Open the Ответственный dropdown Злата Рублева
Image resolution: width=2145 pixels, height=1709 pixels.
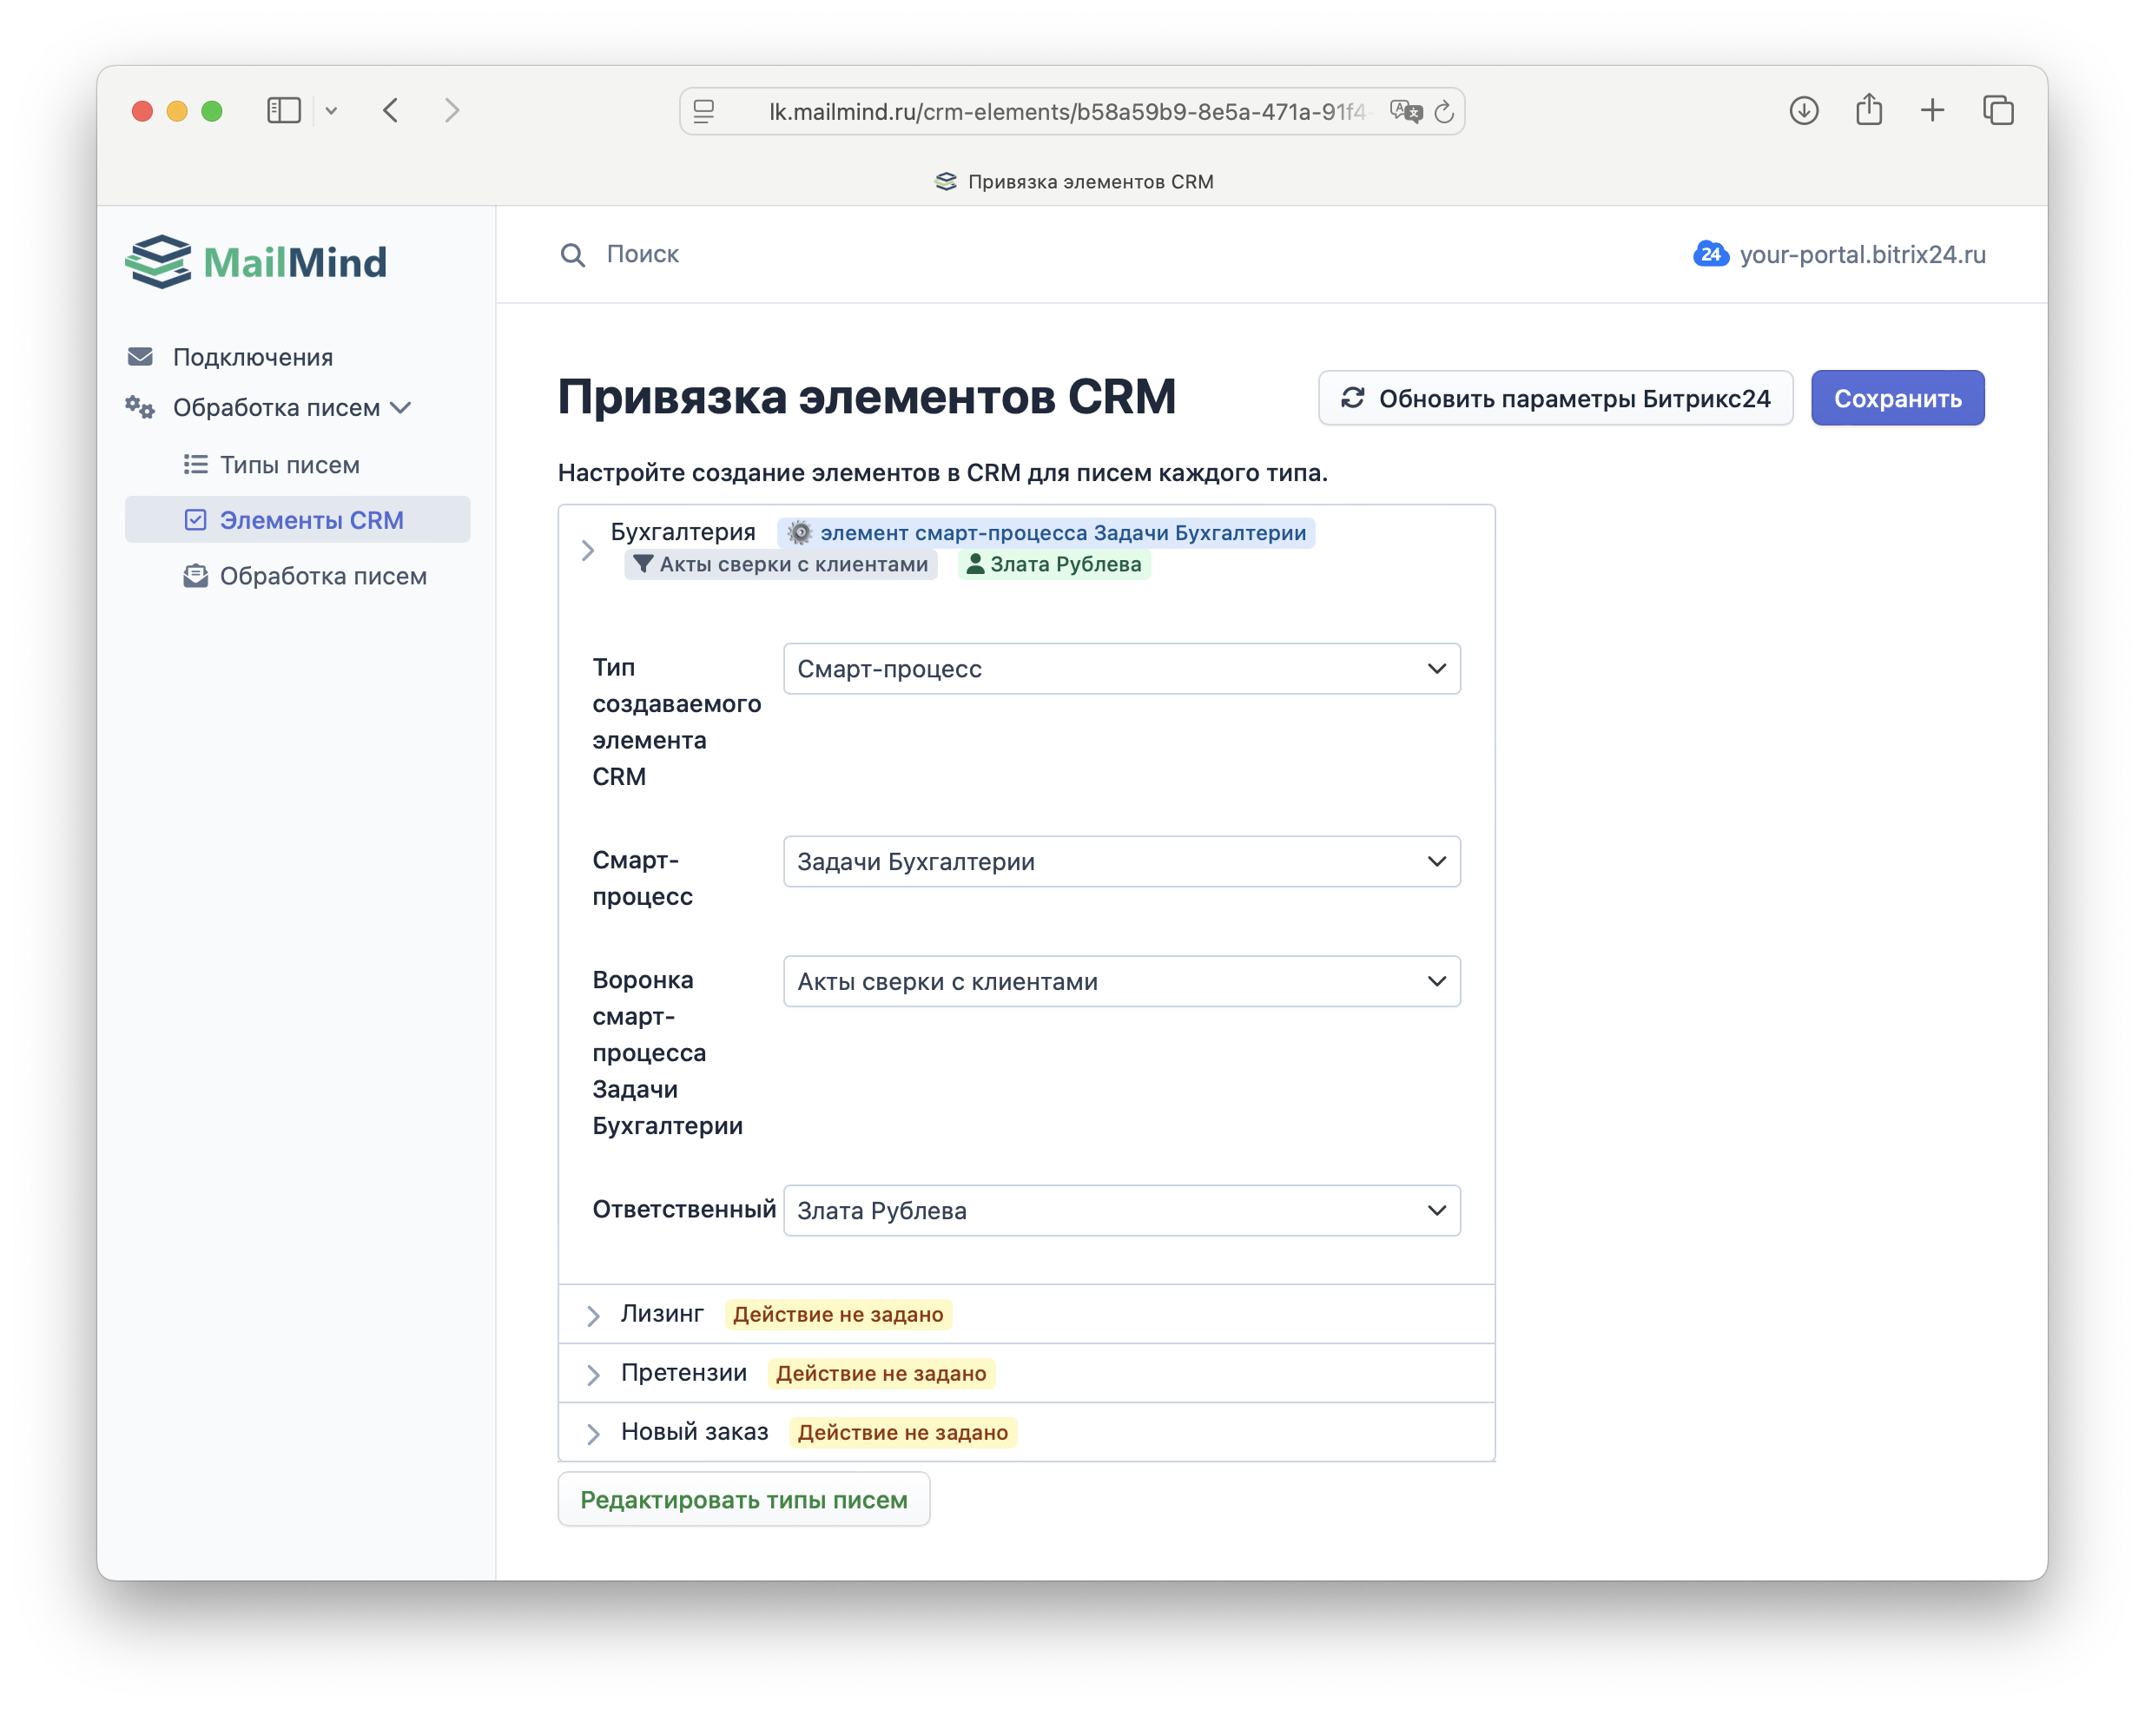(1121, 1211)
